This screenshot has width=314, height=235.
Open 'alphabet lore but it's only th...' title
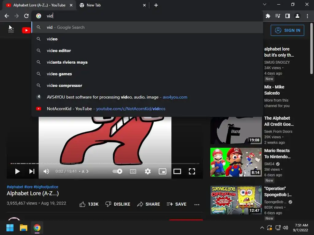point(279,52)
